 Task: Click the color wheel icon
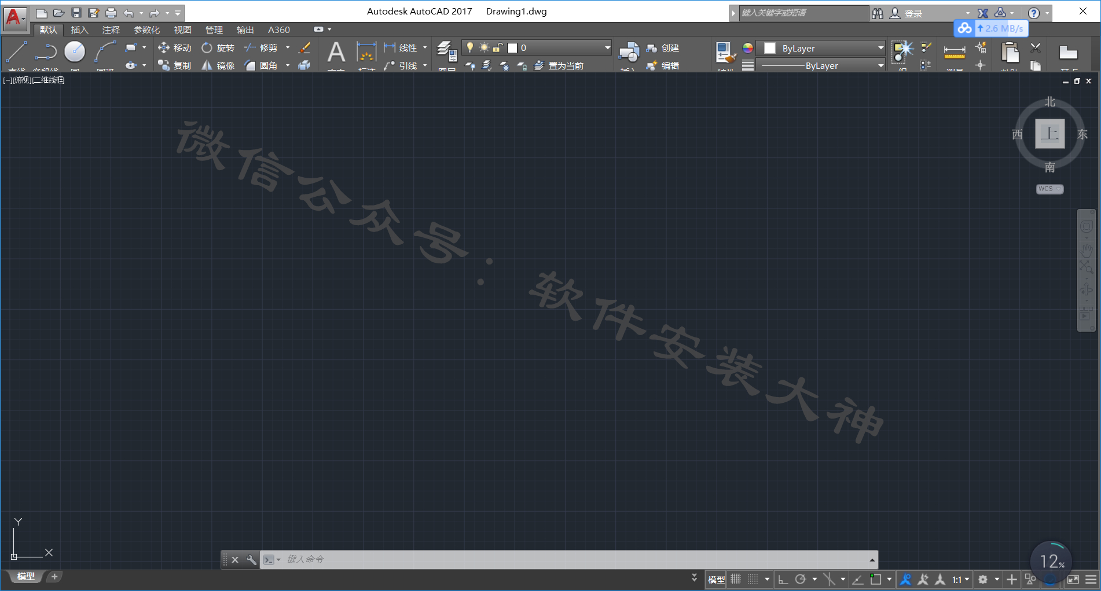point(748,48)
